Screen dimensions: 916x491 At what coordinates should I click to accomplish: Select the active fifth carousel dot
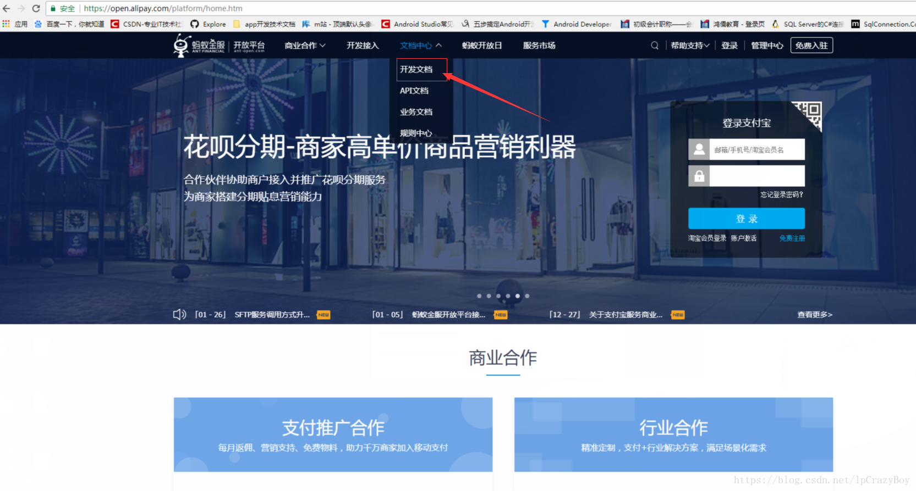[518, 296]
